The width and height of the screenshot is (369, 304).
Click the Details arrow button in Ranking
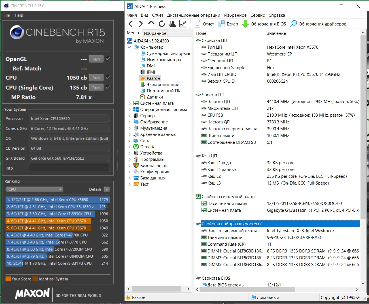[x=107, y=189]
